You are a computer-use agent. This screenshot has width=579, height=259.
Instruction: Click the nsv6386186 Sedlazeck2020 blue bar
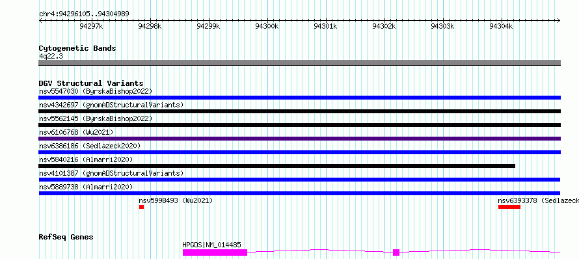299,152
